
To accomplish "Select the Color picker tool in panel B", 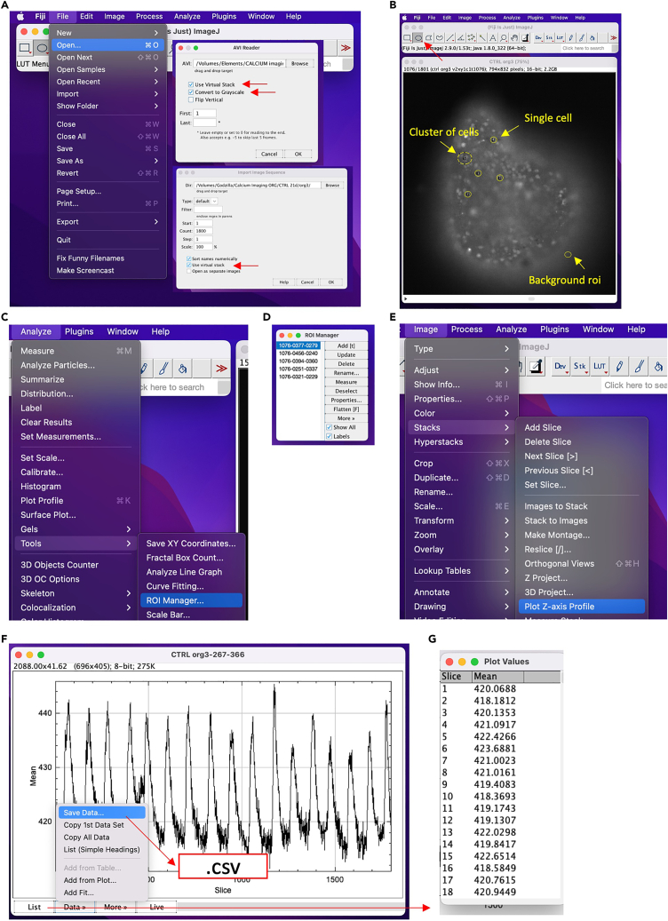I will [x=525, y=38].
